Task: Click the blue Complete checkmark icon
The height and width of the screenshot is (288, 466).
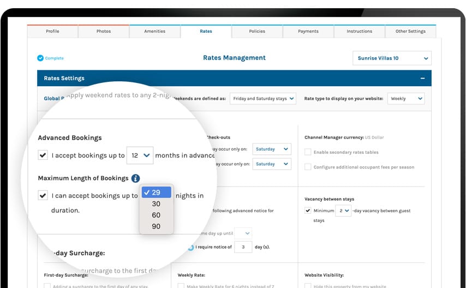Action: (x=40, y=58)
